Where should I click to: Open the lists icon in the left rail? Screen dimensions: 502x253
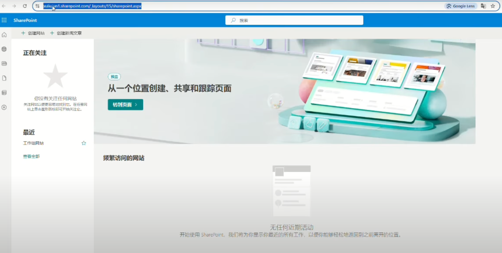pos(4,93)
